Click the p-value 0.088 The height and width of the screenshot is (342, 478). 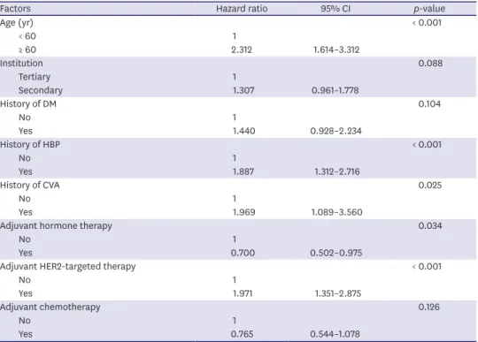pyautogui.click(x=430, y=64)
